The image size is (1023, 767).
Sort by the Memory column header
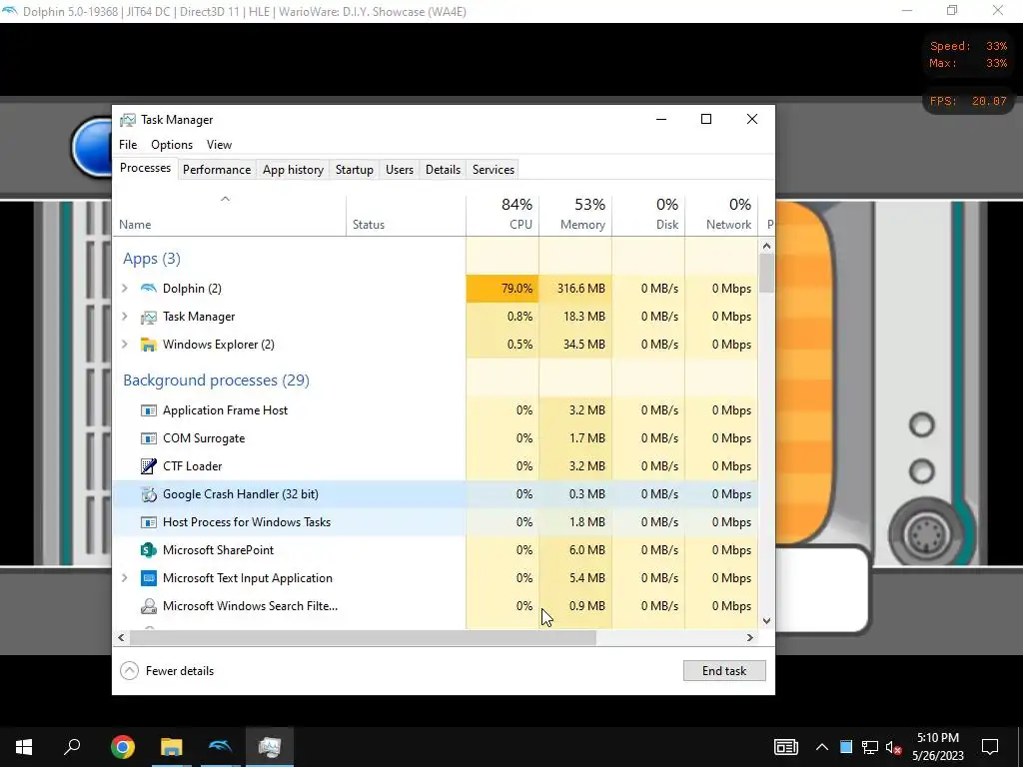pyautogui.click(x=576, y=215)
